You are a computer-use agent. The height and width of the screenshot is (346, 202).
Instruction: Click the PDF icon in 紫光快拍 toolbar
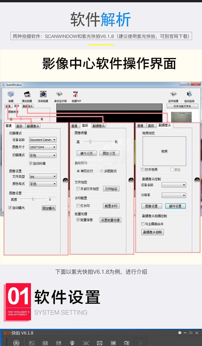(x=32, y=343)
